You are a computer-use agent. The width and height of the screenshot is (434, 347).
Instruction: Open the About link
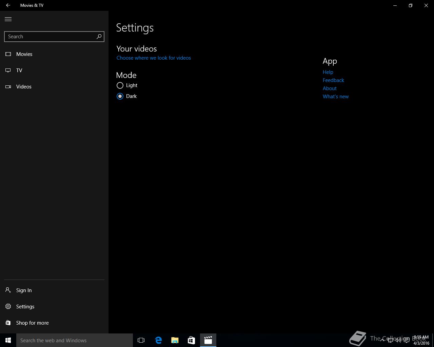point(330,88)
